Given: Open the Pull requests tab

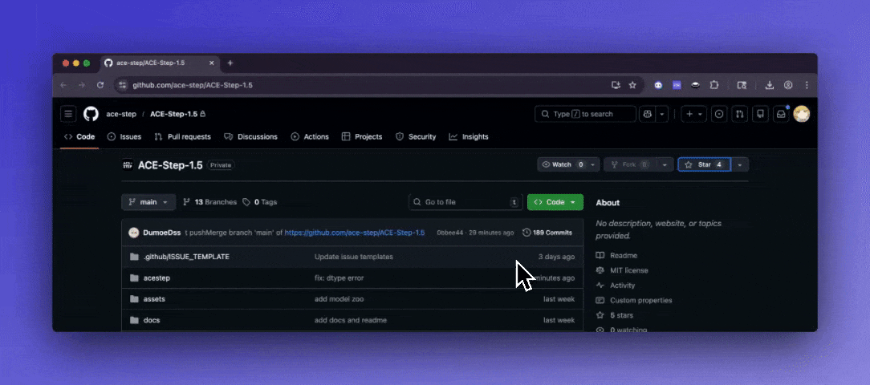Looking at the screenshot, I should (x=182, y=136).
